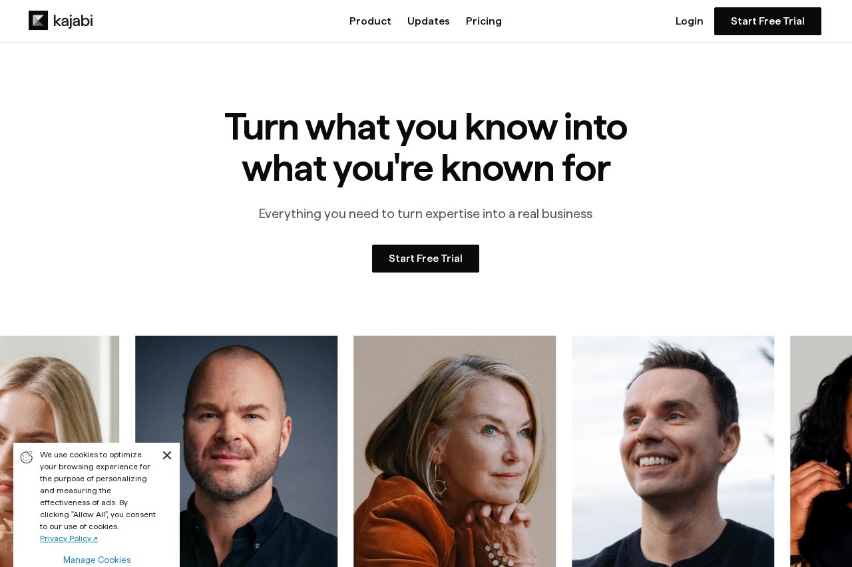The image size is (852, 567).
Task: Click the cookie icon in the consent banner
Action: [x=27, y=457]
